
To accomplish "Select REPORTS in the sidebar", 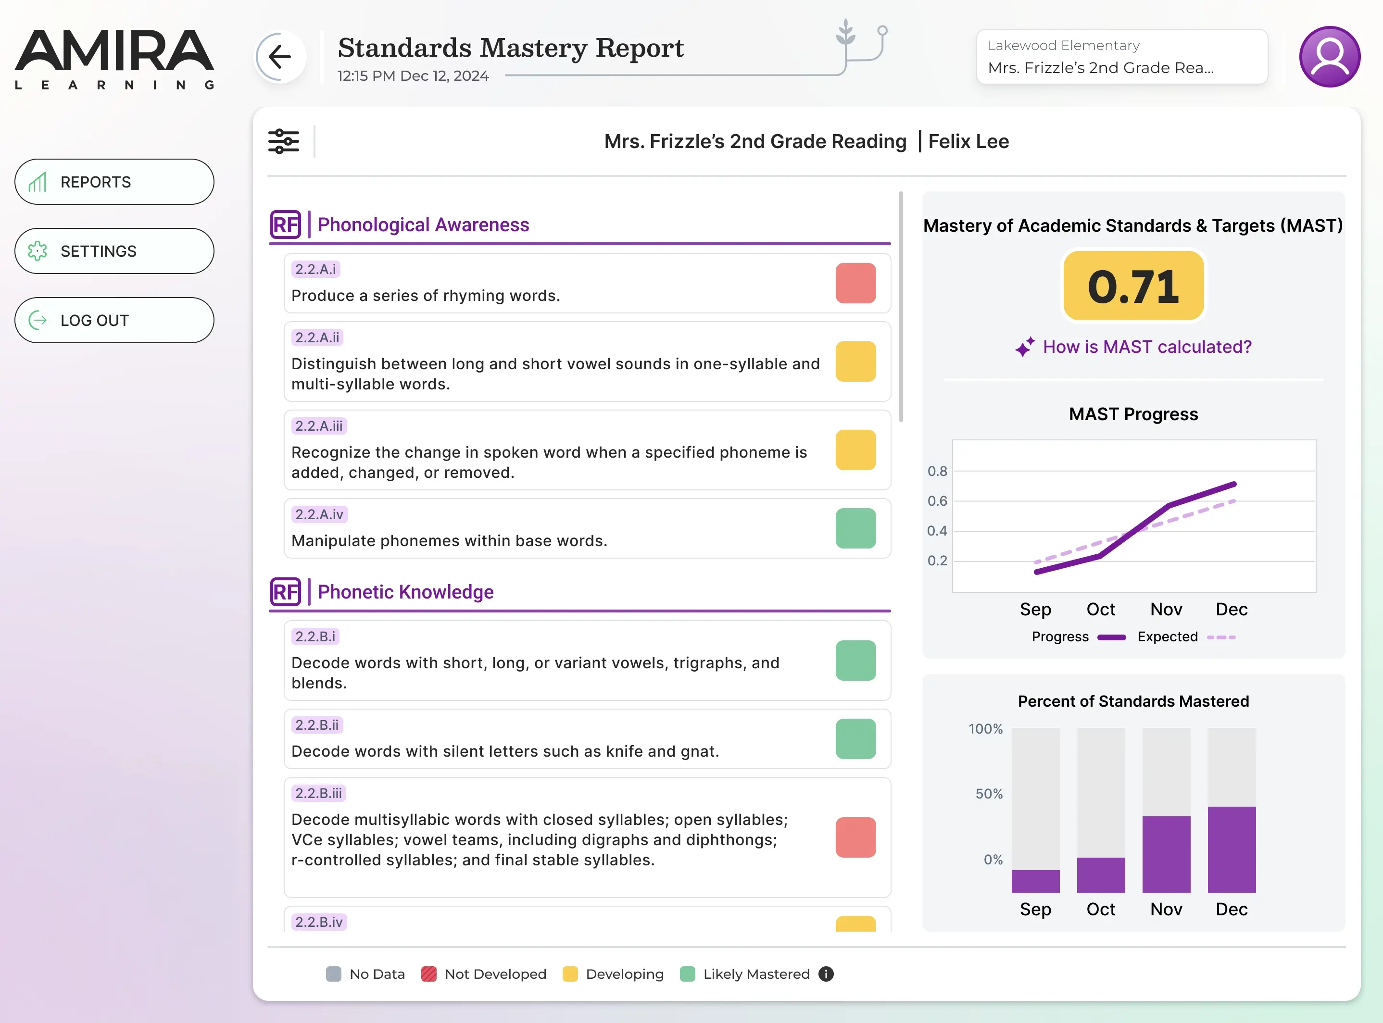I will click(x=114, y=182).
